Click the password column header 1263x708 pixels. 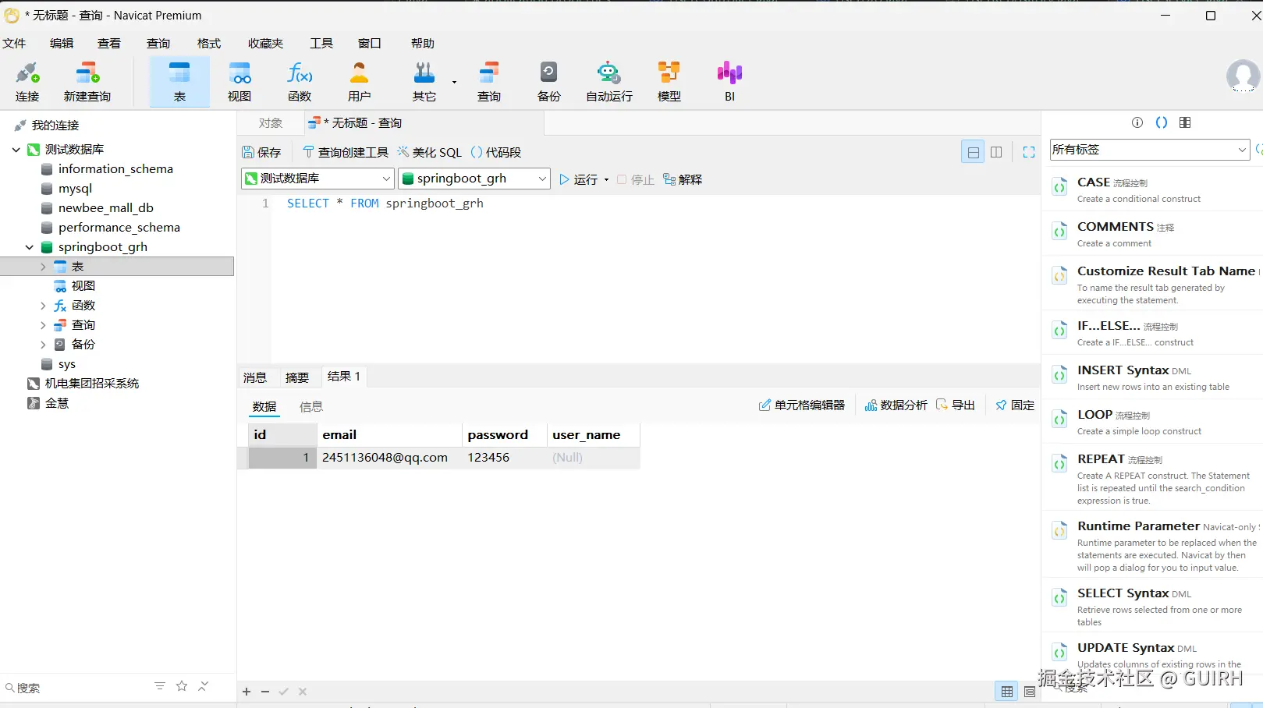tap(504, 435)
